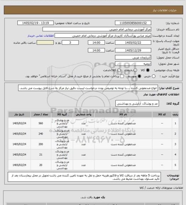186x205 pixels.
Task: Click the general description field انواع ضدعفونی کننده
Action: [88, 88]
